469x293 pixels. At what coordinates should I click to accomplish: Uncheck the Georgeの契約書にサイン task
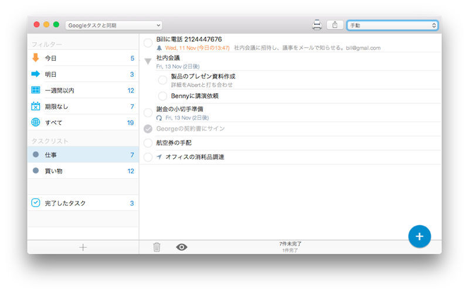point(148,128)
